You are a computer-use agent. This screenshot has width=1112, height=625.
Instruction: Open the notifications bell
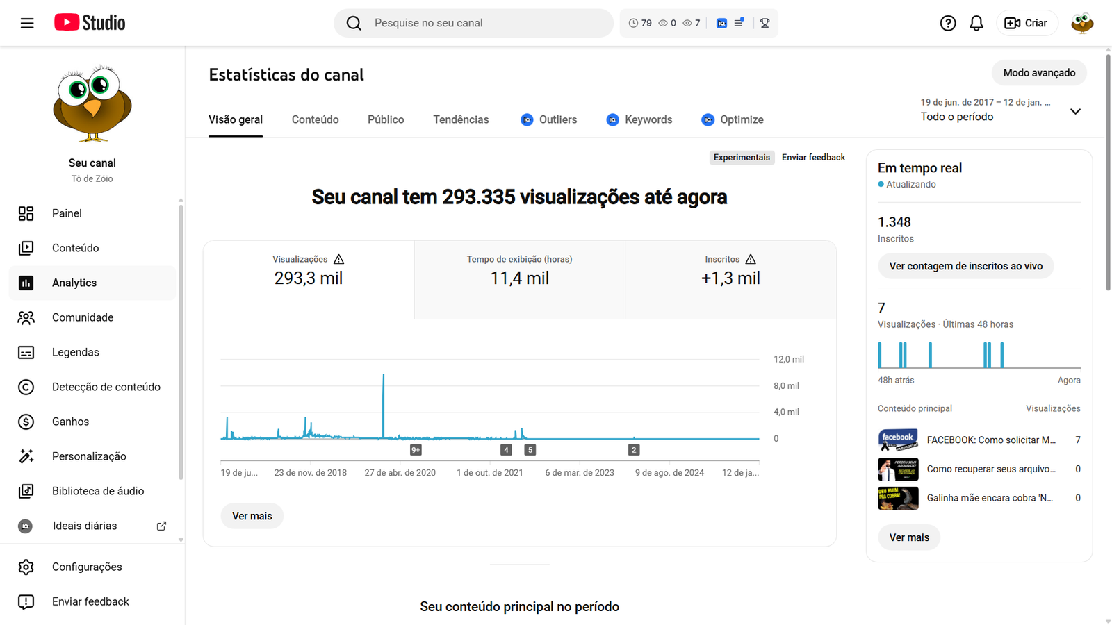point(976,23)
